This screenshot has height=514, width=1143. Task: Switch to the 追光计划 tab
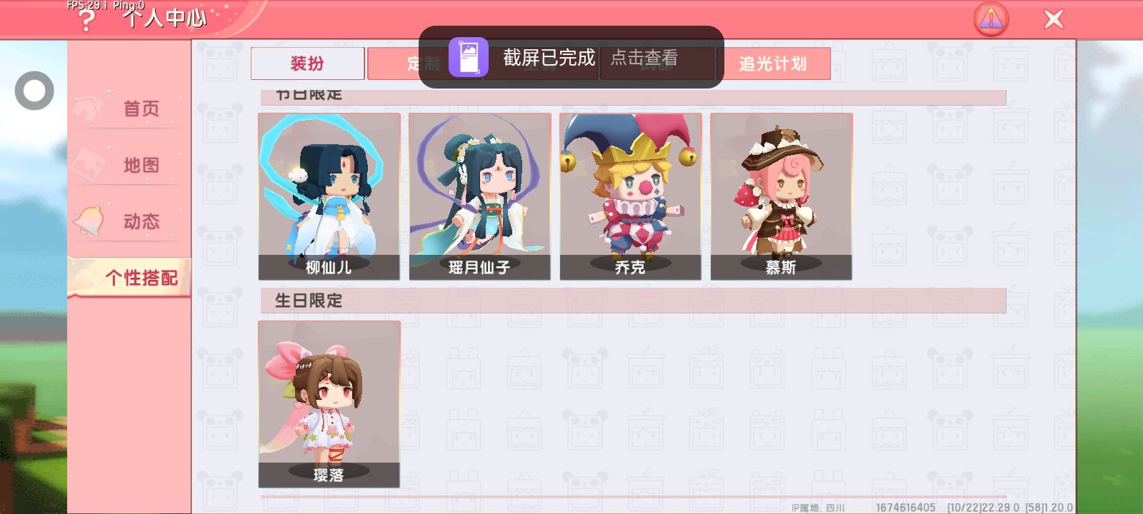pos(773,64)
